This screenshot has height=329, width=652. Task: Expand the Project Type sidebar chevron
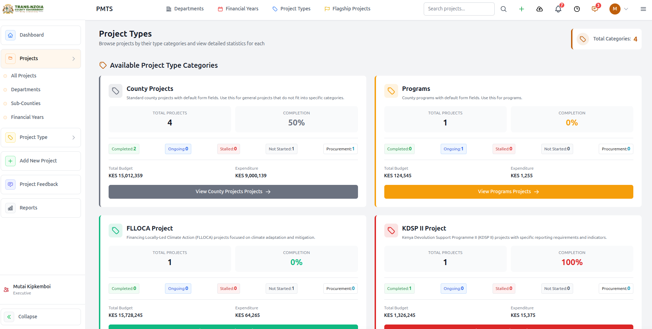(x=74, y=138)
